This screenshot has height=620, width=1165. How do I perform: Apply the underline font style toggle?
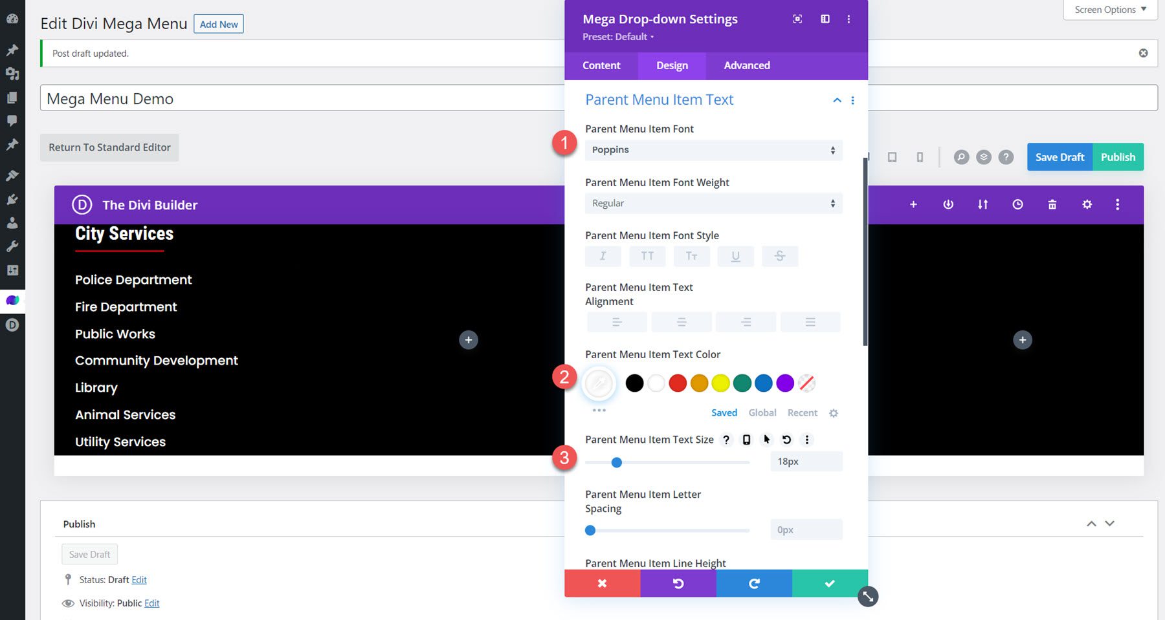pos(736,256)
